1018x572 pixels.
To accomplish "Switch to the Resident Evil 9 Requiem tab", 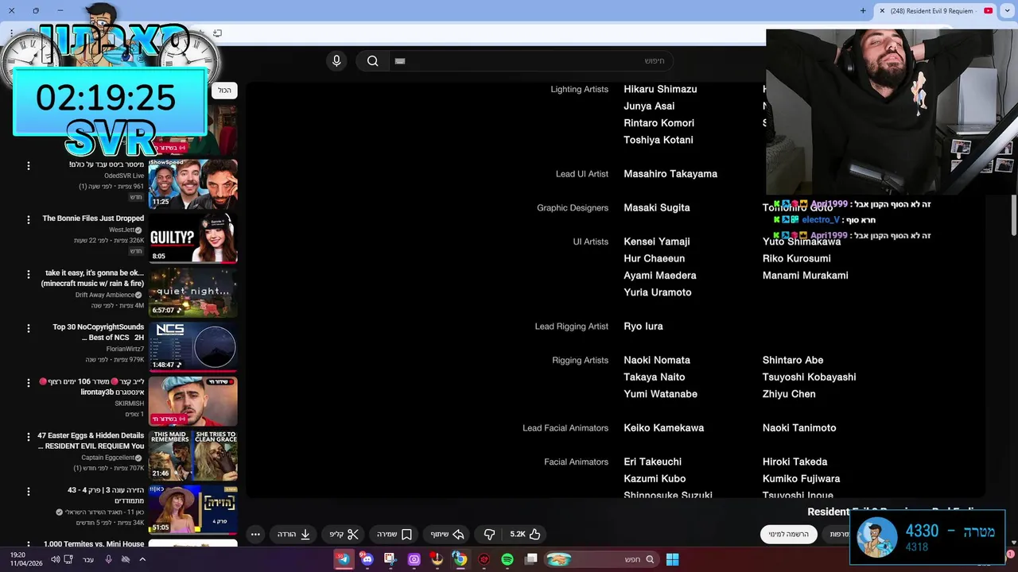I will click(934, 11).
